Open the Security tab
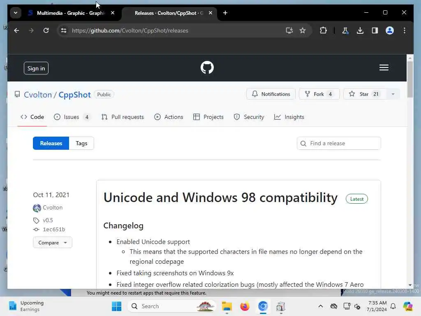 pos(249,117)
